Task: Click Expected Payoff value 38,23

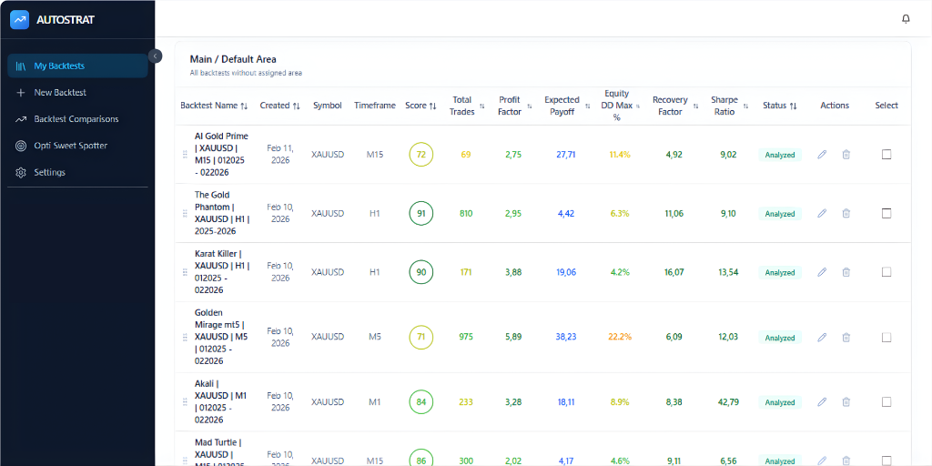Action: 566,337
